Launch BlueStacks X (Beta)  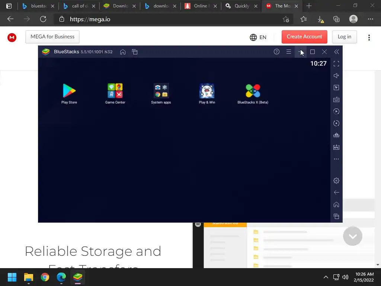coord(253,93)
